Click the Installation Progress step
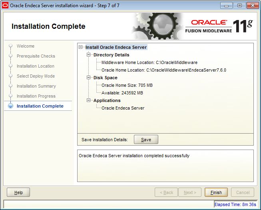The height and width of the screenshot is (210, 261). click(x=36, y=96)
